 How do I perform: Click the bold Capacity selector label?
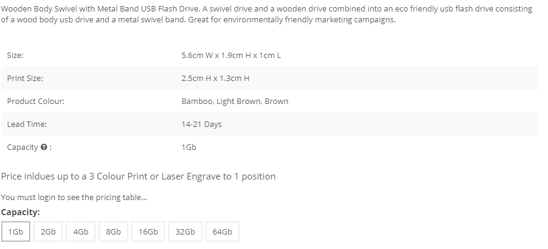pyautogui.click(x=21, y=212)
